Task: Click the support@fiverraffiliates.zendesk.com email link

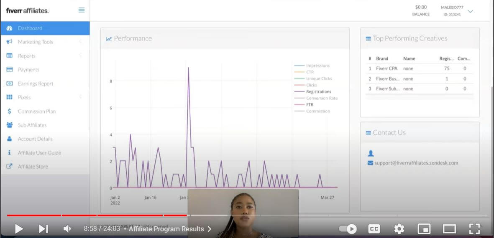Action: [x=416, y=163]
